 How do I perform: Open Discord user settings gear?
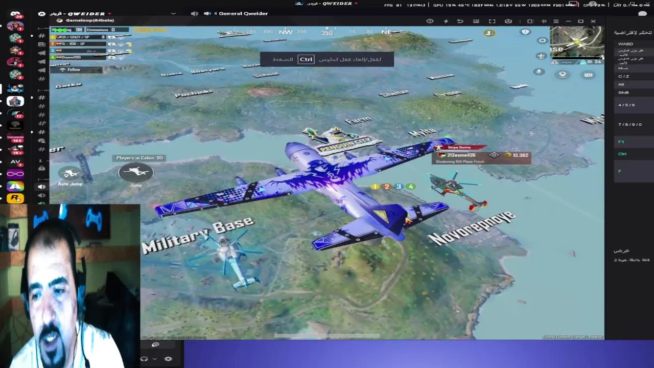(168, 359)
